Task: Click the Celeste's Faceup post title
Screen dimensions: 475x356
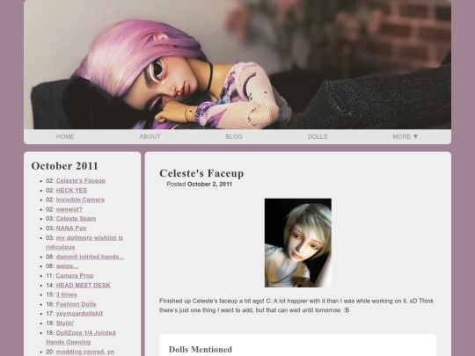Action: click(201, 173)
